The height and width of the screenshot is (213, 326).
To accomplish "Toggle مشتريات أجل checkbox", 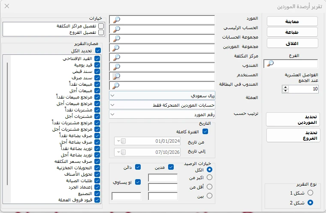I will (97, 117).
